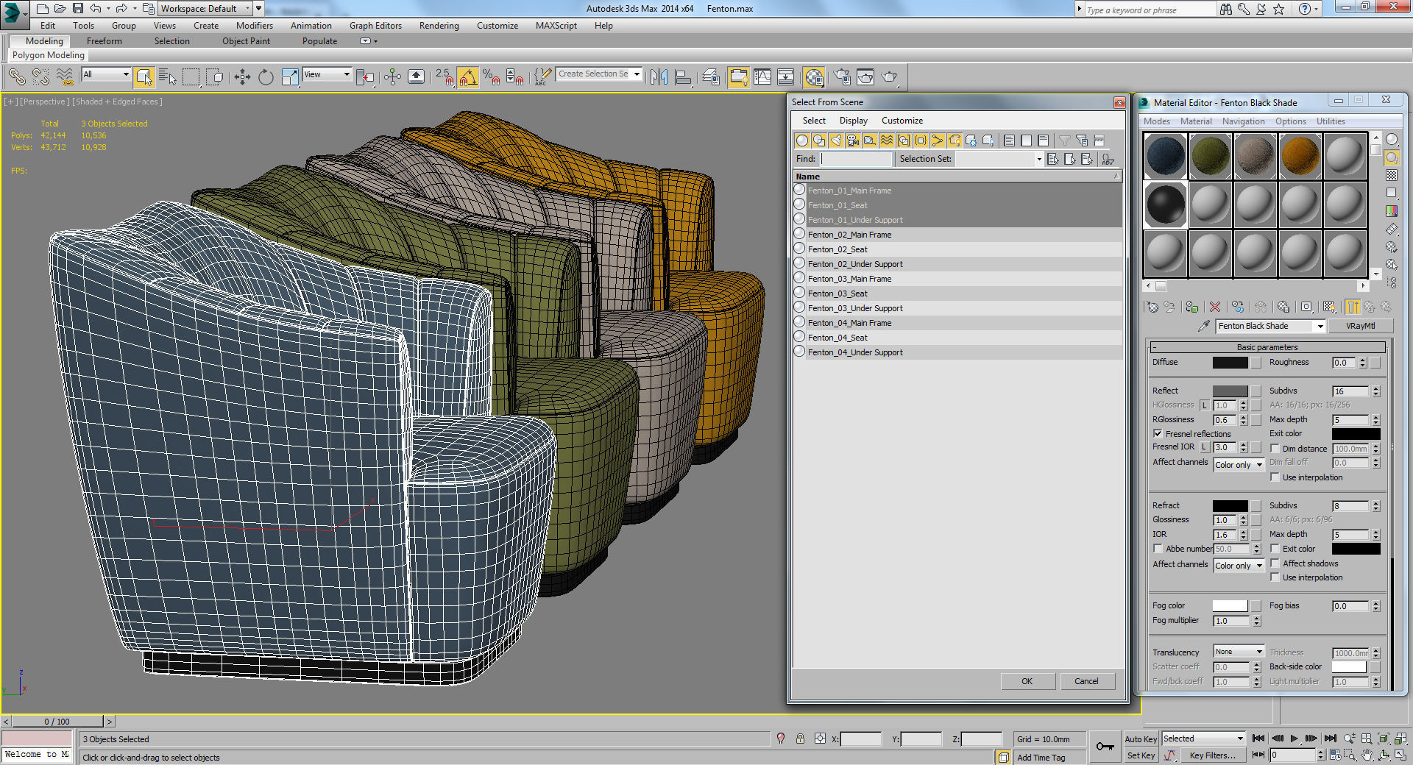Activate the Select Object tool
Screen dimensions: 1413x765
[x=144, y=76]
